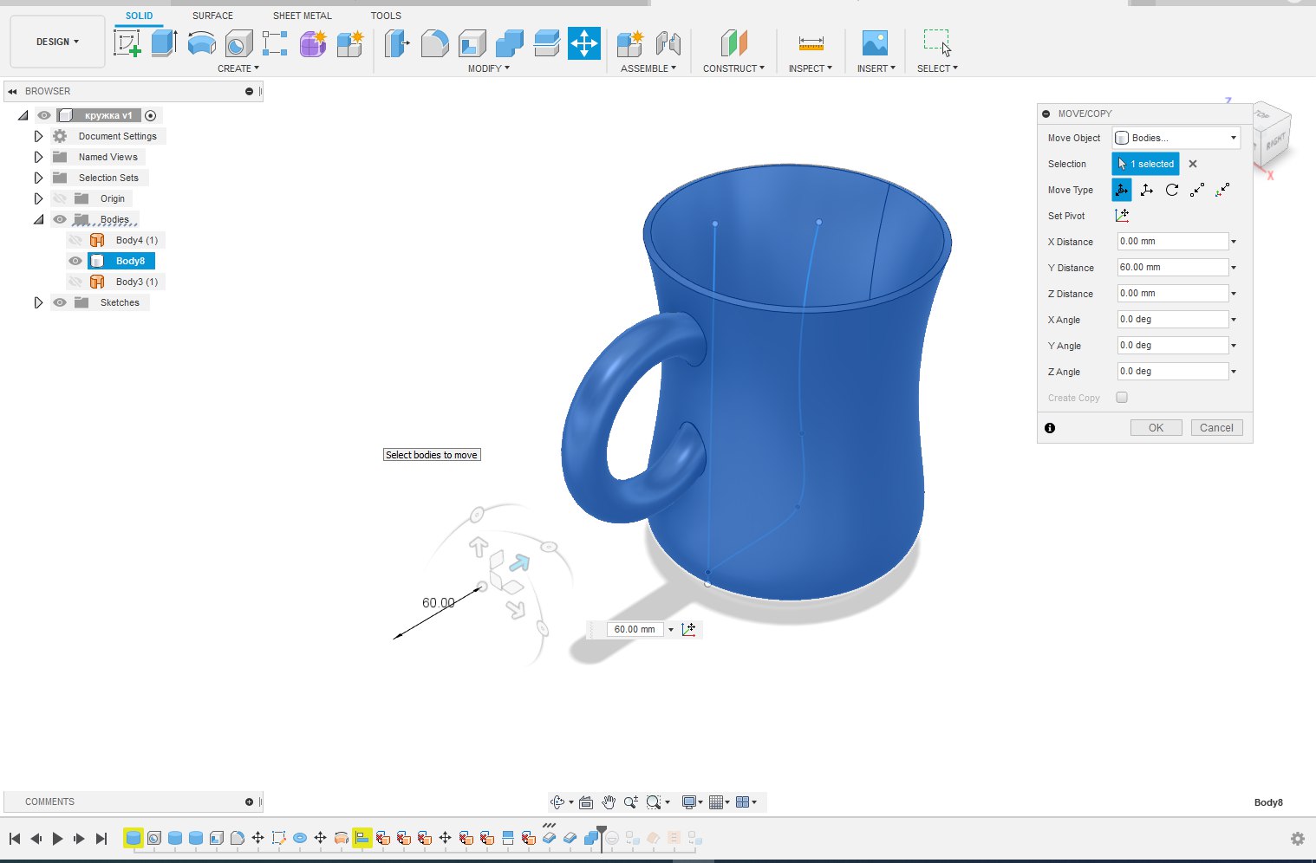Select the Create Form purple icon
The height and width of the screenshot is (863, 1316).
pos(313,42)
